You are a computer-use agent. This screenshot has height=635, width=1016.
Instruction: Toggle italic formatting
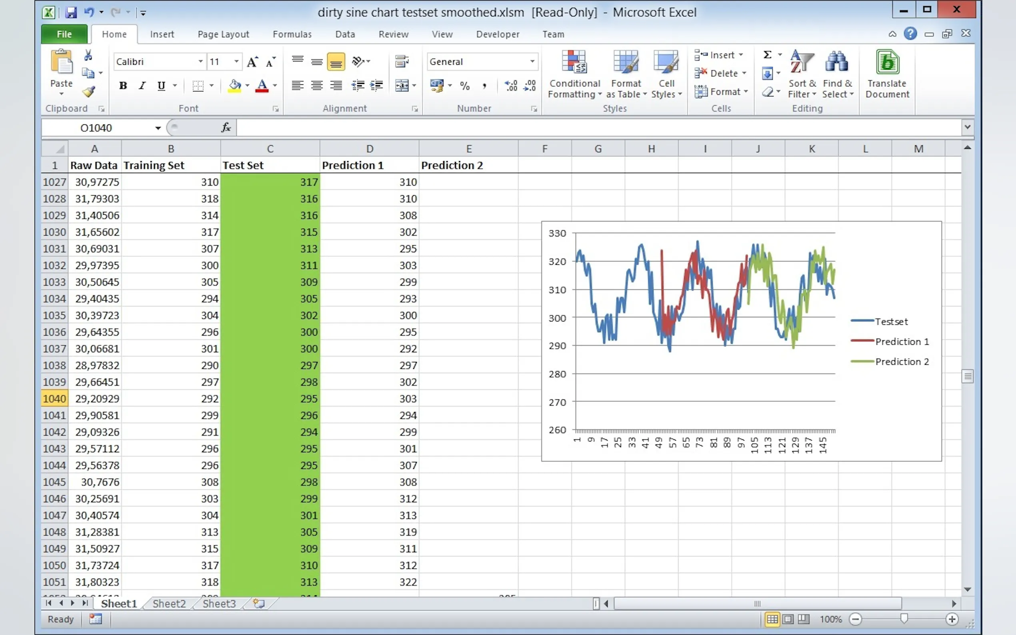pyautogui.click(x=142, y=86)
